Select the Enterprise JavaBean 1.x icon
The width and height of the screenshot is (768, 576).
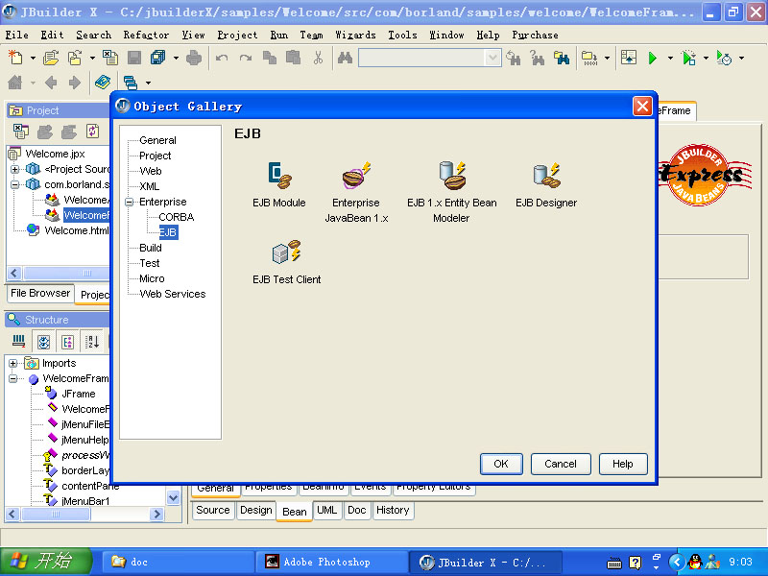pos(356,177)
